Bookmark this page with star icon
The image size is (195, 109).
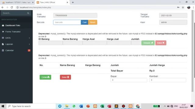(x=183, y=7)
